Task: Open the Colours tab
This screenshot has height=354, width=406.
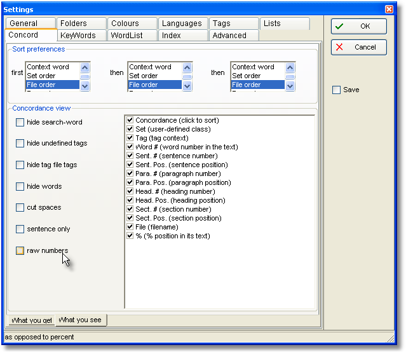Action: point(125,24)
